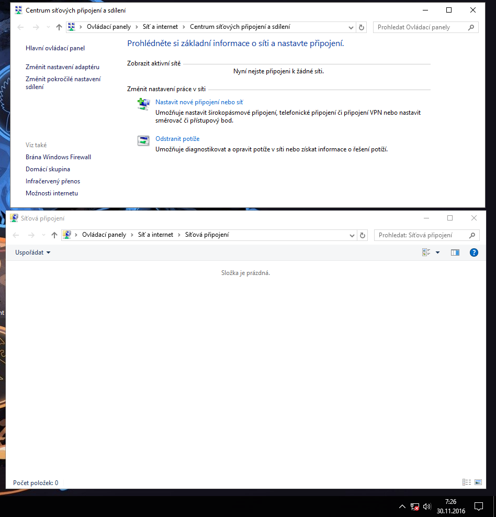Open clock showing 7:26 30.11.2016
The image size is (496, 517).
451,507
